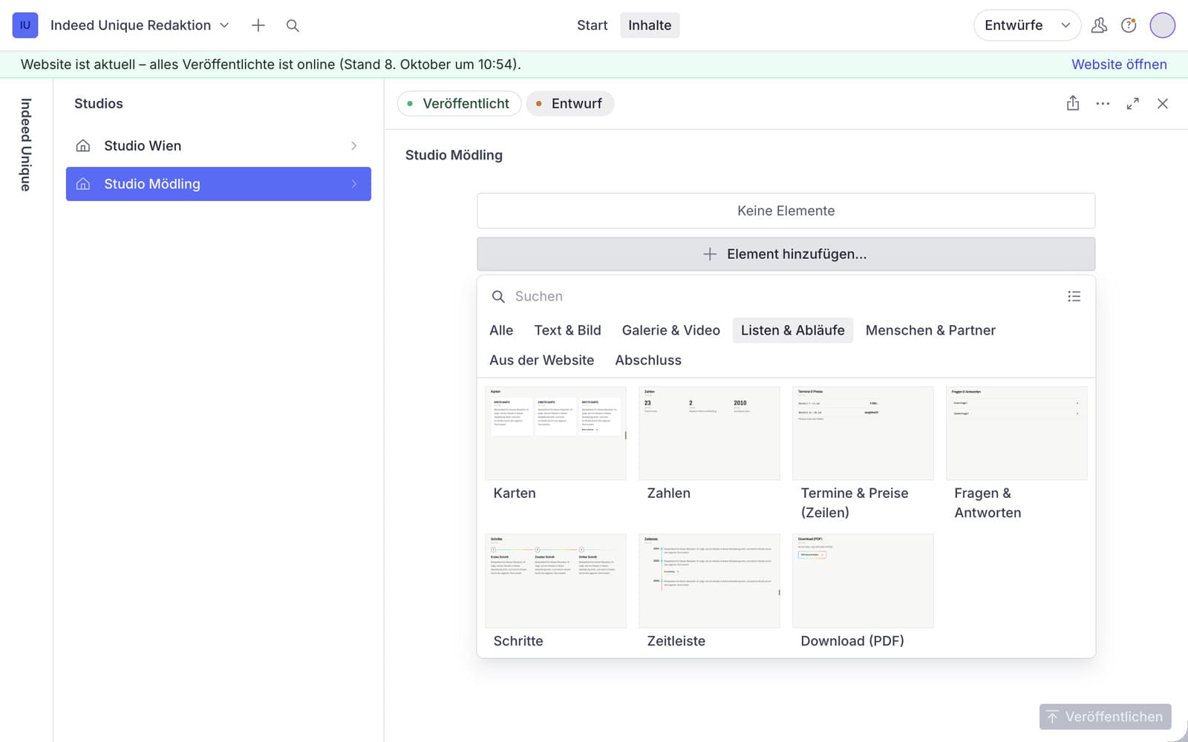The width and height of the screenshot is (1188, 742).
Task: Click the Element hinzufügen button
Action: pyautogui.click(x=786, y=254)
